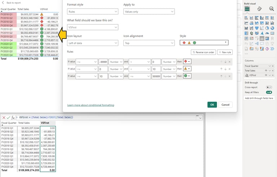Click Reverse icon order button
Viewport: 277px width, 177px height.
tap(203, 53)
